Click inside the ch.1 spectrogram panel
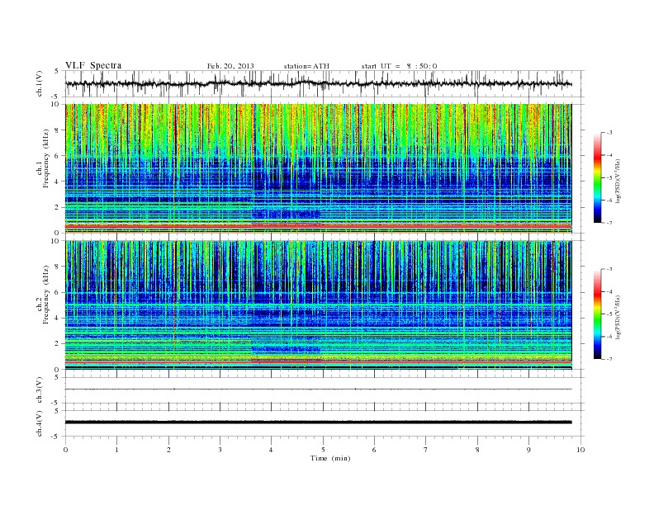654x505 pixels. click(x=318, y=168)
